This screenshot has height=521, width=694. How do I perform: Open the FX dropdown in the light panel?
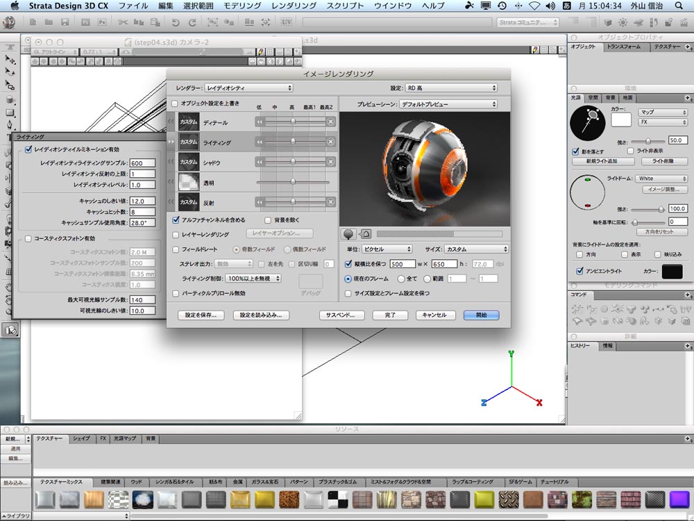662,122
